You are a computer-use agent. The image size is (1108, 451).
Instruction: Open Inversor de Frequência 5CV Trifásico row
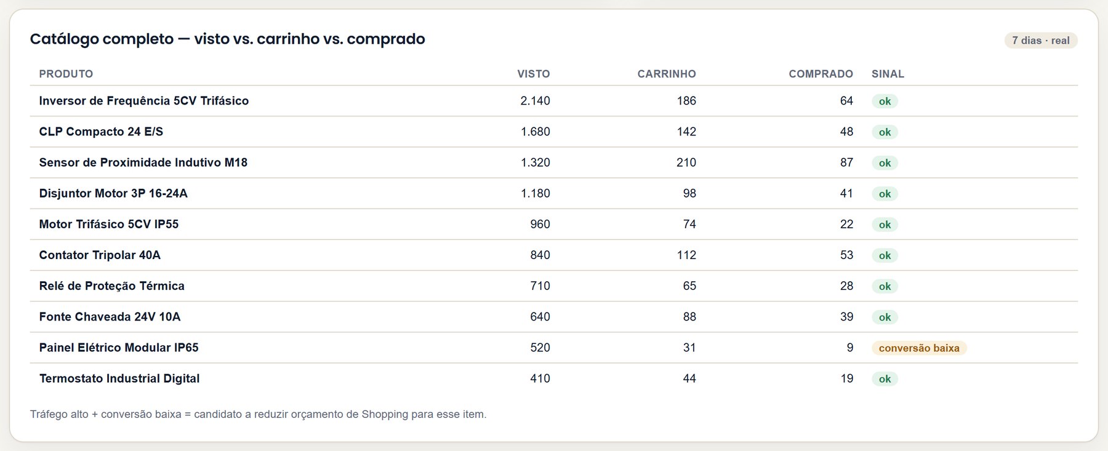554,101
